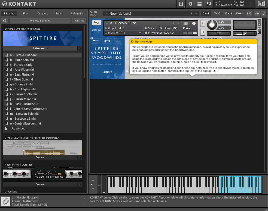
Task: Switch to the Libraries tab
Action: point(9,14)
